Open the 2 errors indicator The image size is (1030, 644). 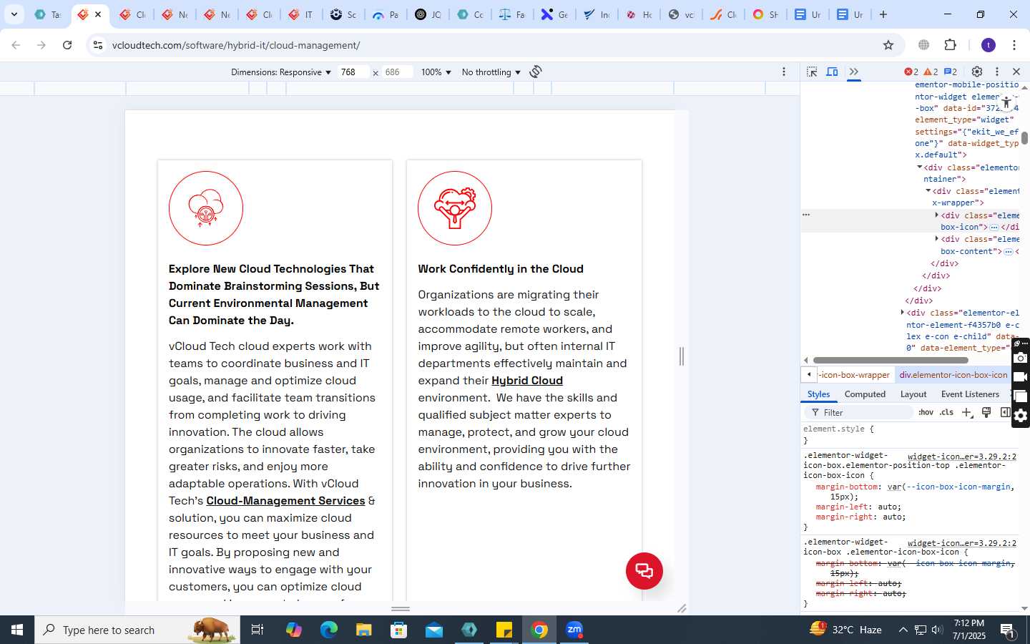[x=911, y=72]
